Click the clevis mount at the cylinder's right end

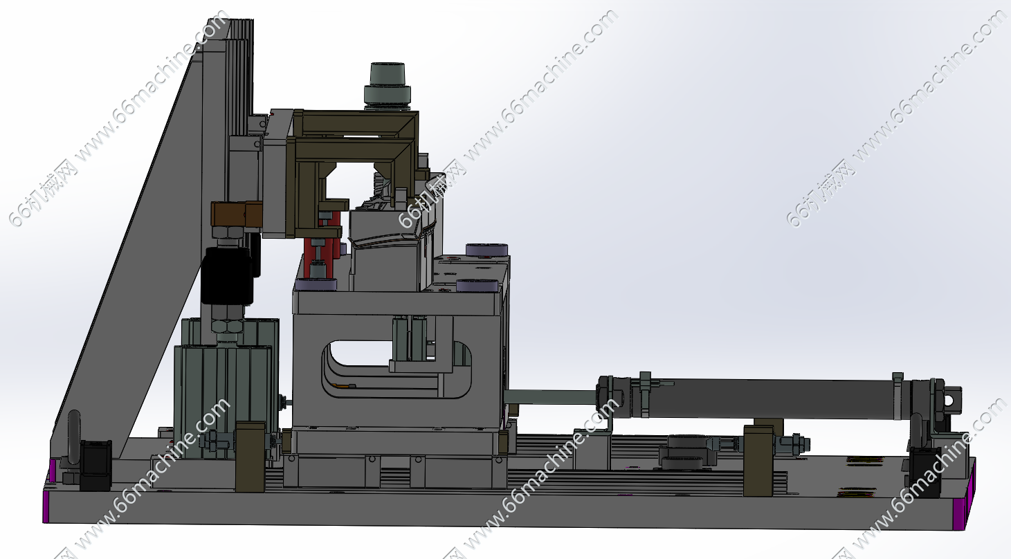pyautogui.click(x=948, y=400)
